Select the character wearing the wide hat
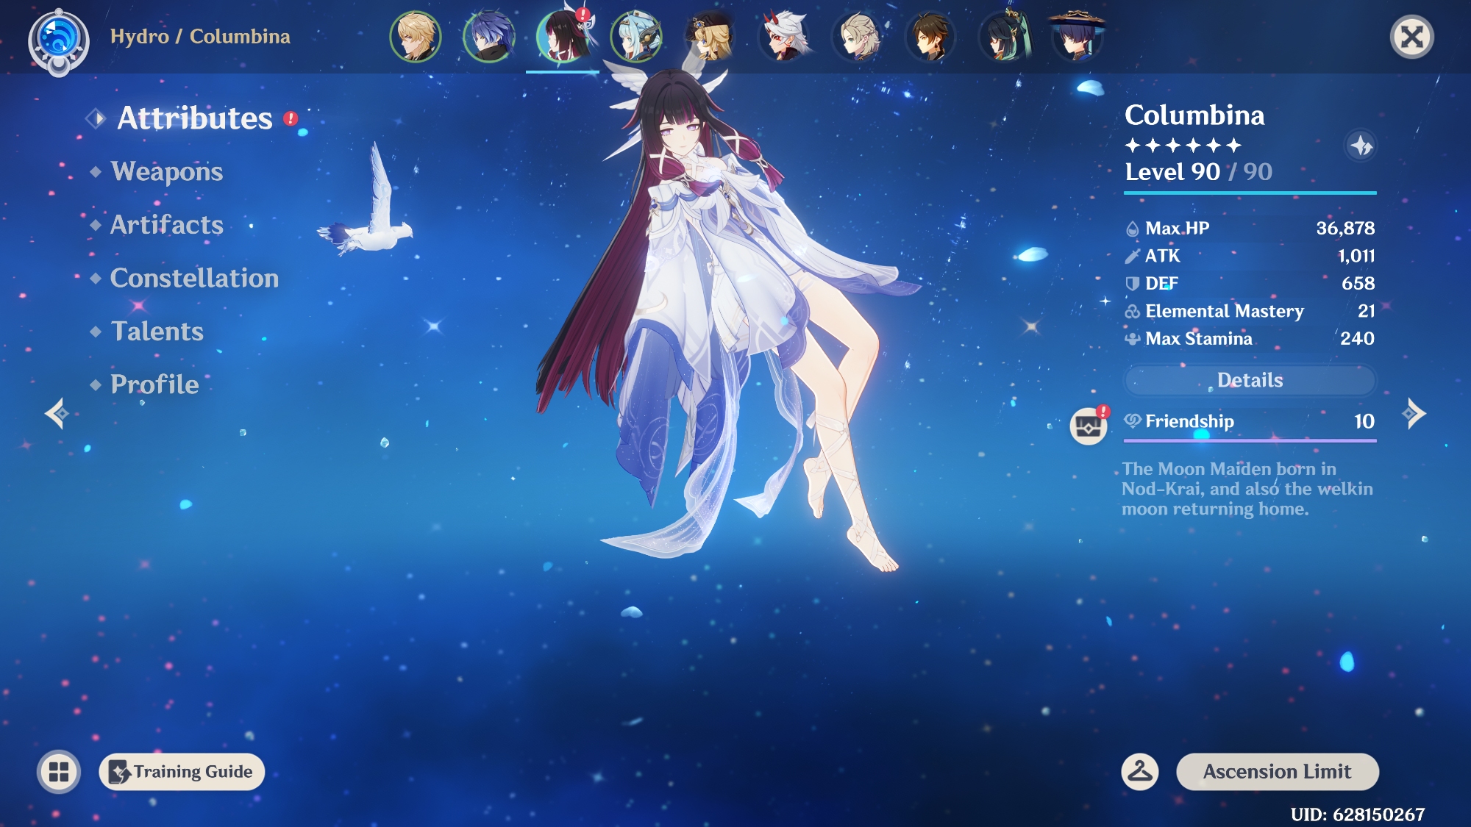Screen dimensions: 1471x827 [1076, 36]
